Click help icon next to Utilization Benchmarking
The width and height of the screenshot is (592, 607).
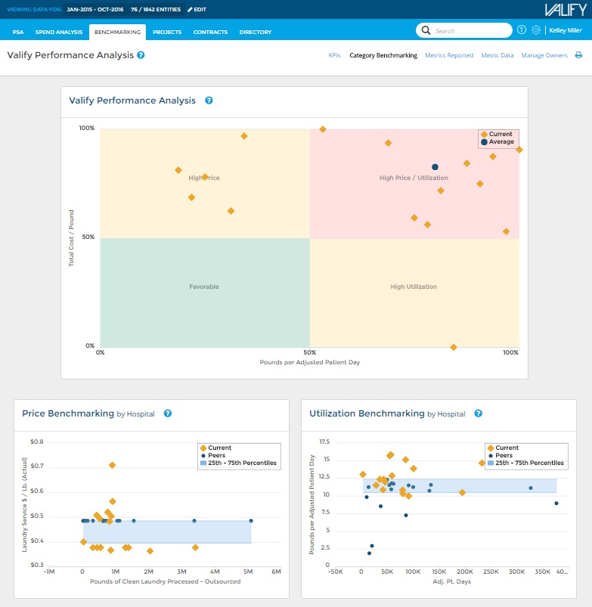coord(479,413)
